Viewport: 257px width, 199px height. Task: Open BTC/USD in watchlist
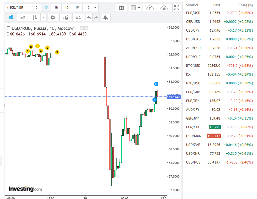coord(219,66)
